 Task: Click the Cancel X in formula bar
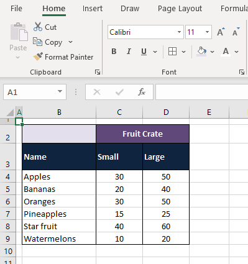(x=97, y=92)
